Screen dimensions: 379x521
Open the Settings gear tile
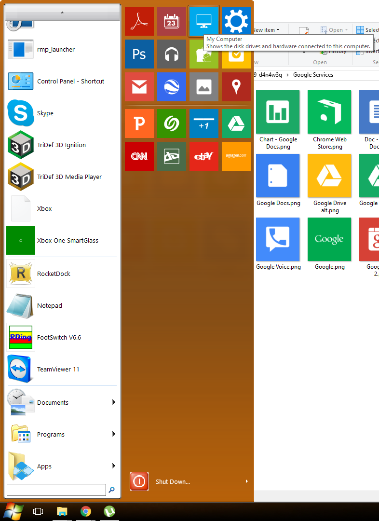click(236, 21)
